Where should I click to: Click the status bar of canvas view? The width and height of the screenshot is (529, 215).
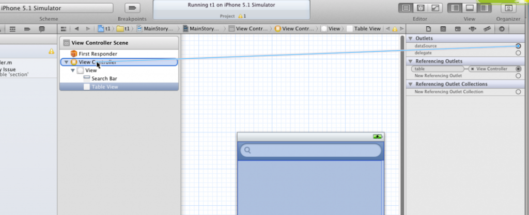(x=310, y=137)
